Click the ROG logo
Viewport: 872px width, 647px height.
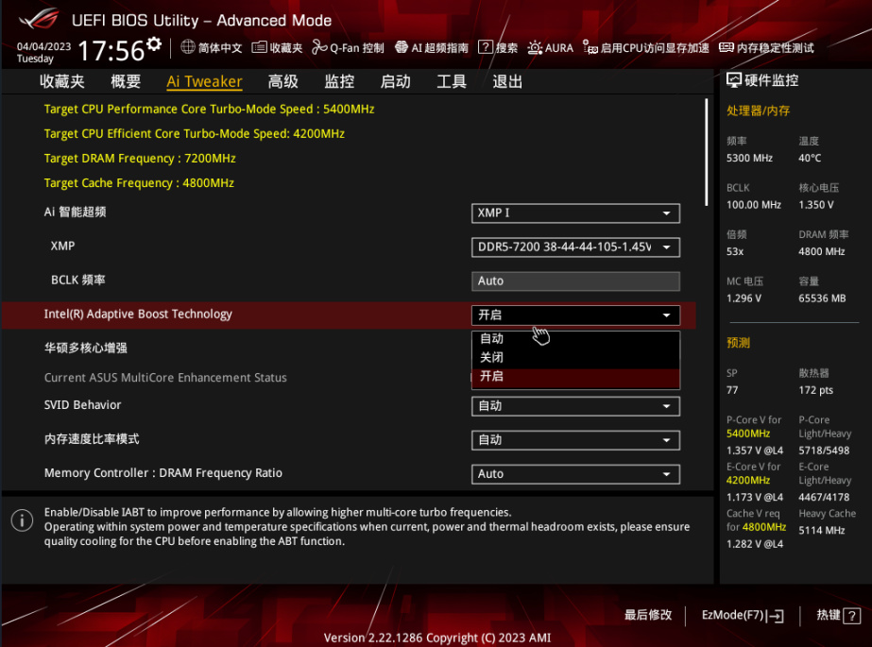tap(39, 18)
